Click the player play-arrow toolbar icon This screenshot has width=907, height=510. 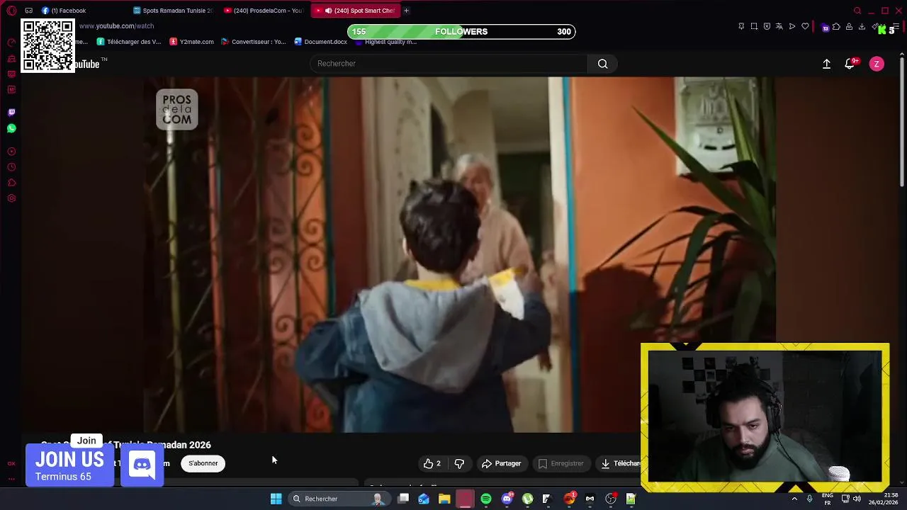click(x=792, y=26)
